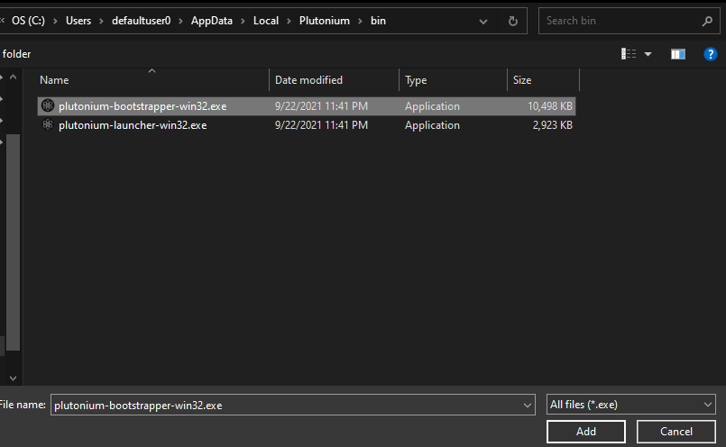Select the plutonium-launcher-win32.exe file name

[133, 125]
